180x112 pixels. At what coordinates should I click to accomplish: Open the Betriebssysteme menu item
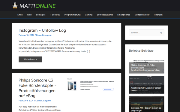tap(105, 15)
